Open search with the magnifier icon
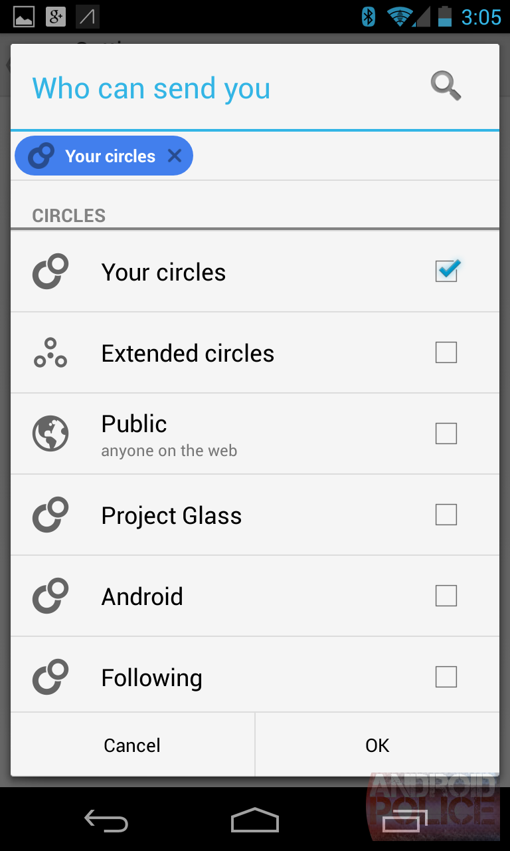Image resolution: width=510 pixels, height=851 pixels. coord(446,86)
